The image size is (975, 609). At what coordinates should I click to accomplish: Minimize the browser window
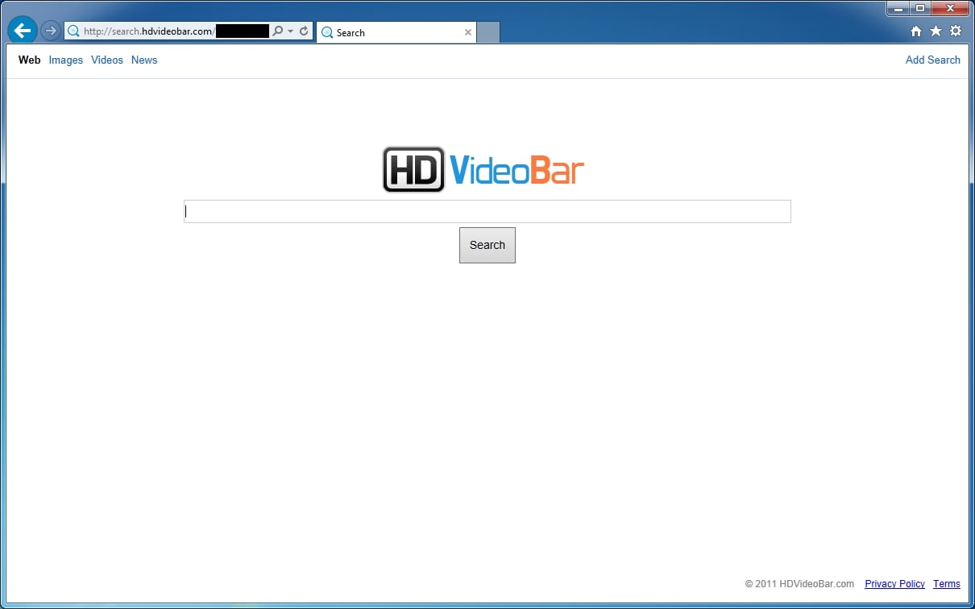899,8
